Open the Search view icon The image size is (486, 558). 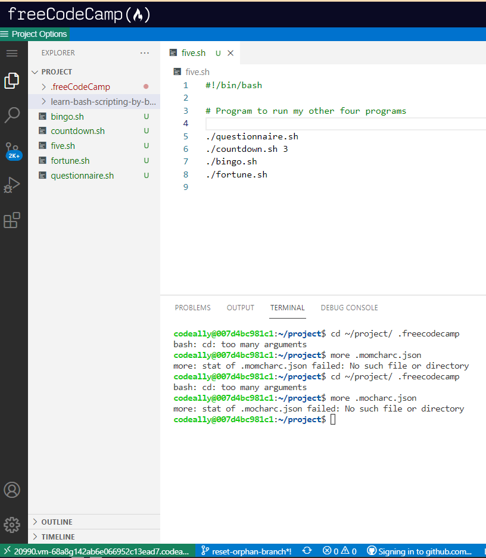(12, 115)
